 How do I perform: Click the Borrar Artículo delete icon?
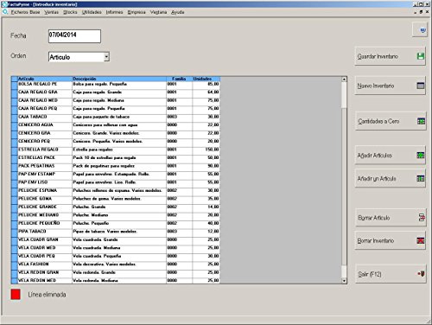point(422,218)
